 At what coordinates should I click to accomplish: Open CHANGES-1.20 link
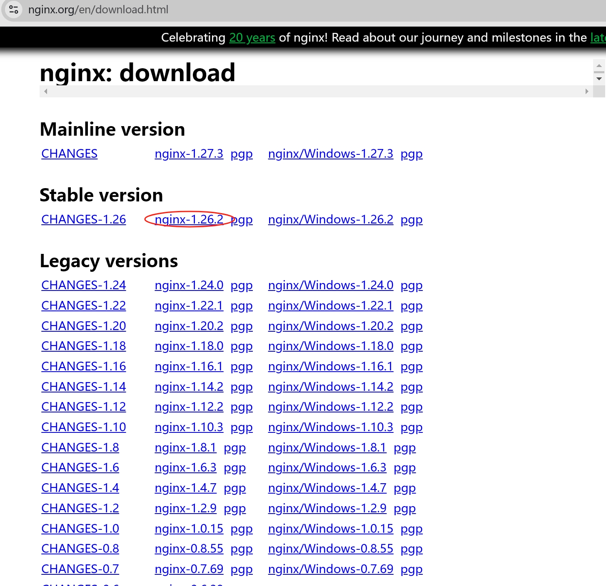pos(84,326)
